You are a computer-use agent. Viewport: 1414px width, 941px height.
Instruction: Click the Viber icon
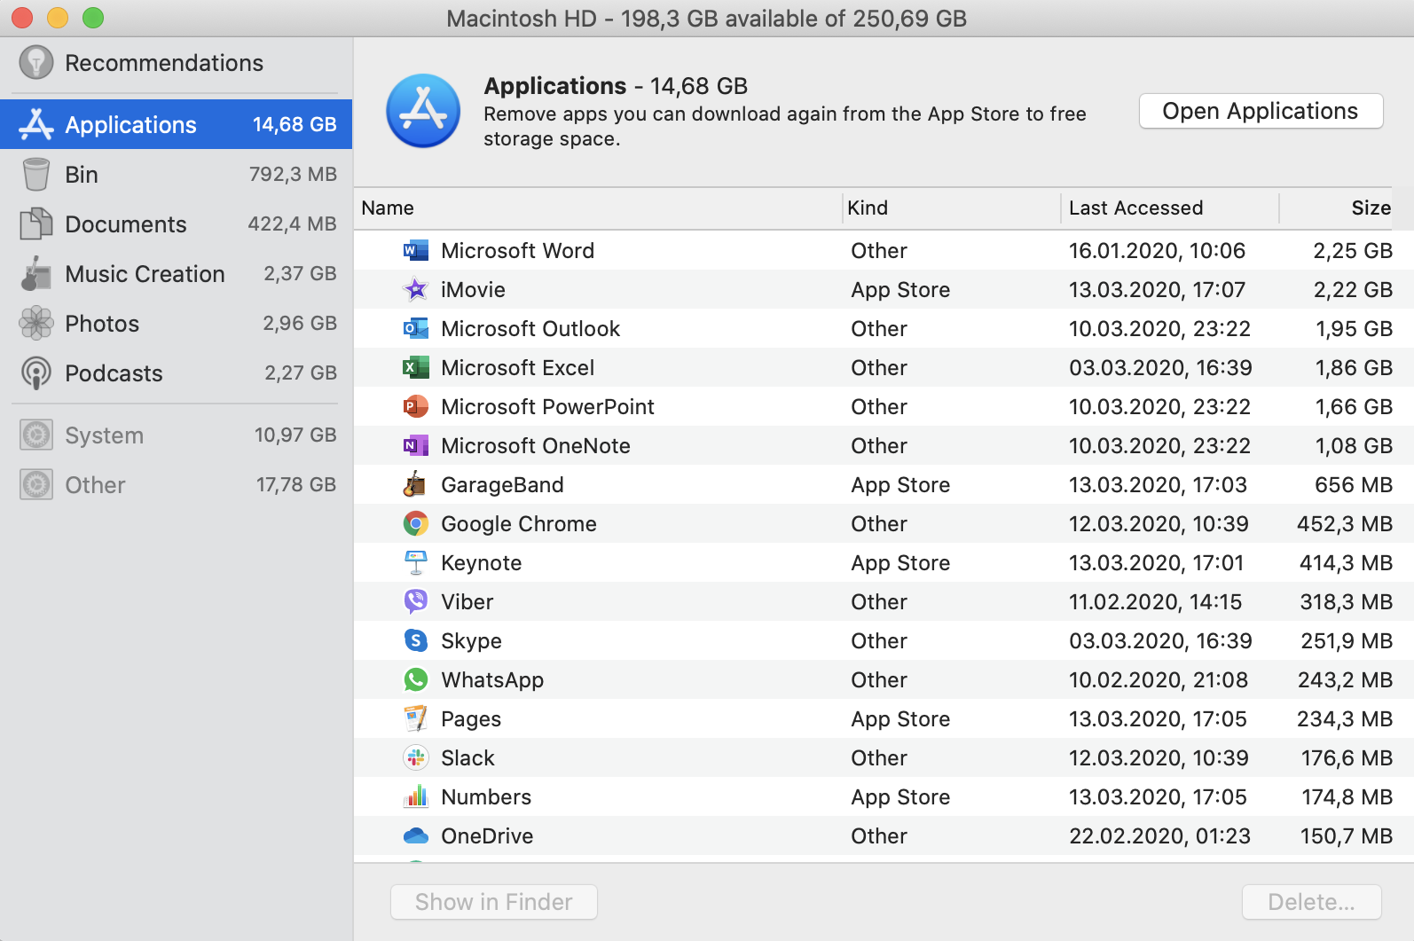[415, 601]
